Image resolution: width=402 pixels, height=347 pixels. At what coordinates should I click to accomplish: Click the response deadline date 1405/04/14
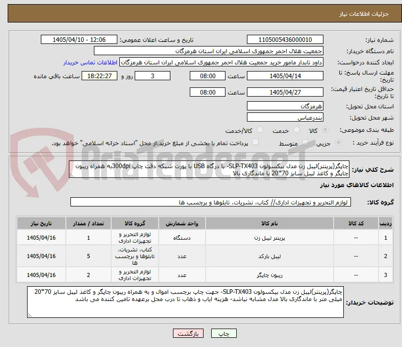click(x=285, y=76)
